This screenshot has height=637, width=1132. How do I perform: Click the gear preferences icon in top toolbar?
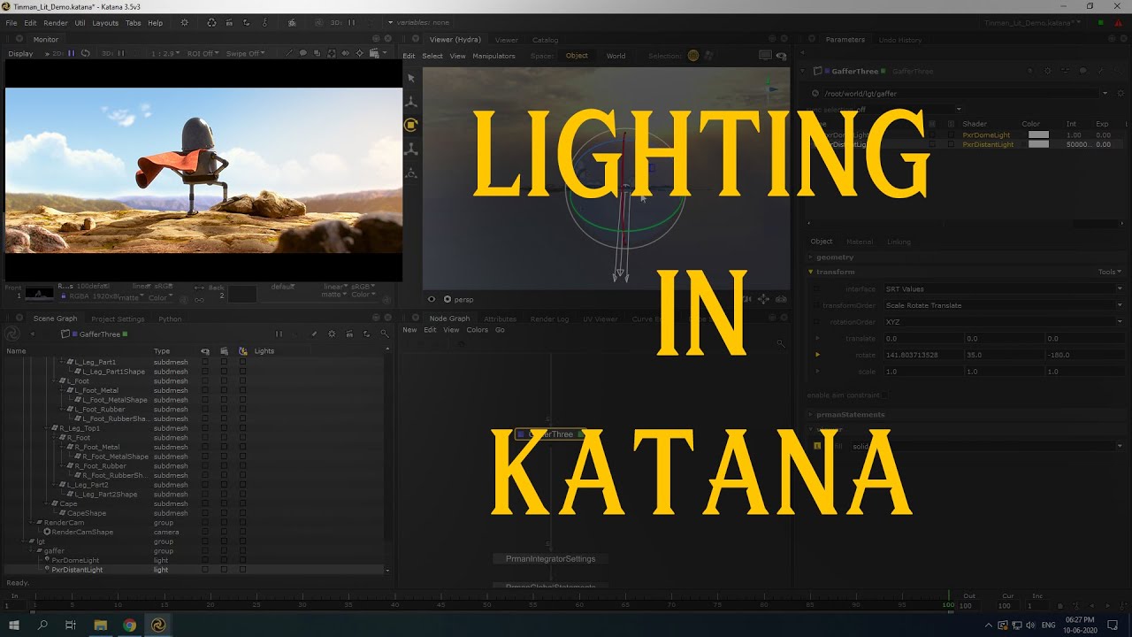[x=185, y=23]
